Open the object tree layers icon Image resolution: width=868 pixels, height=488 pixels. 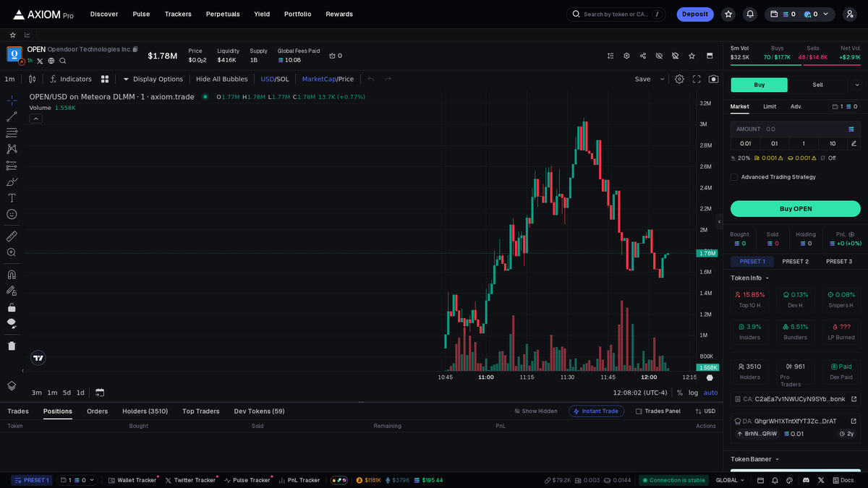pos(12,386)
